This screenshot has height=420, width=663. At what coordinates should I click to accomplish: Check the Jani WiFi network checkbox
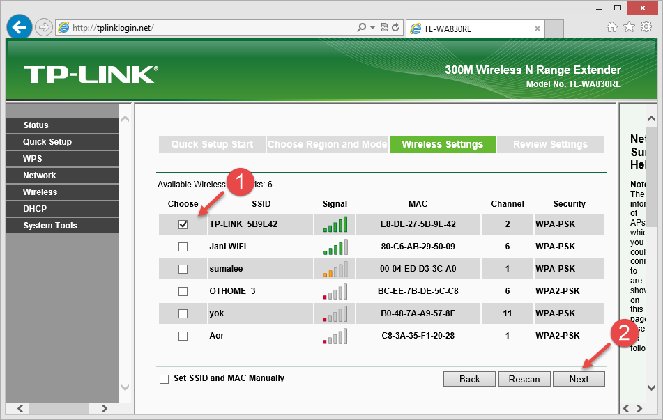pos(183,247)
